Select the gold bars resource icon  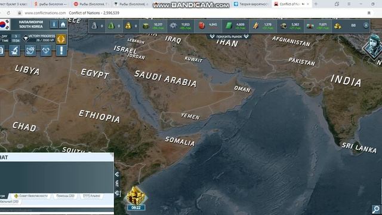tap(337, 26)
